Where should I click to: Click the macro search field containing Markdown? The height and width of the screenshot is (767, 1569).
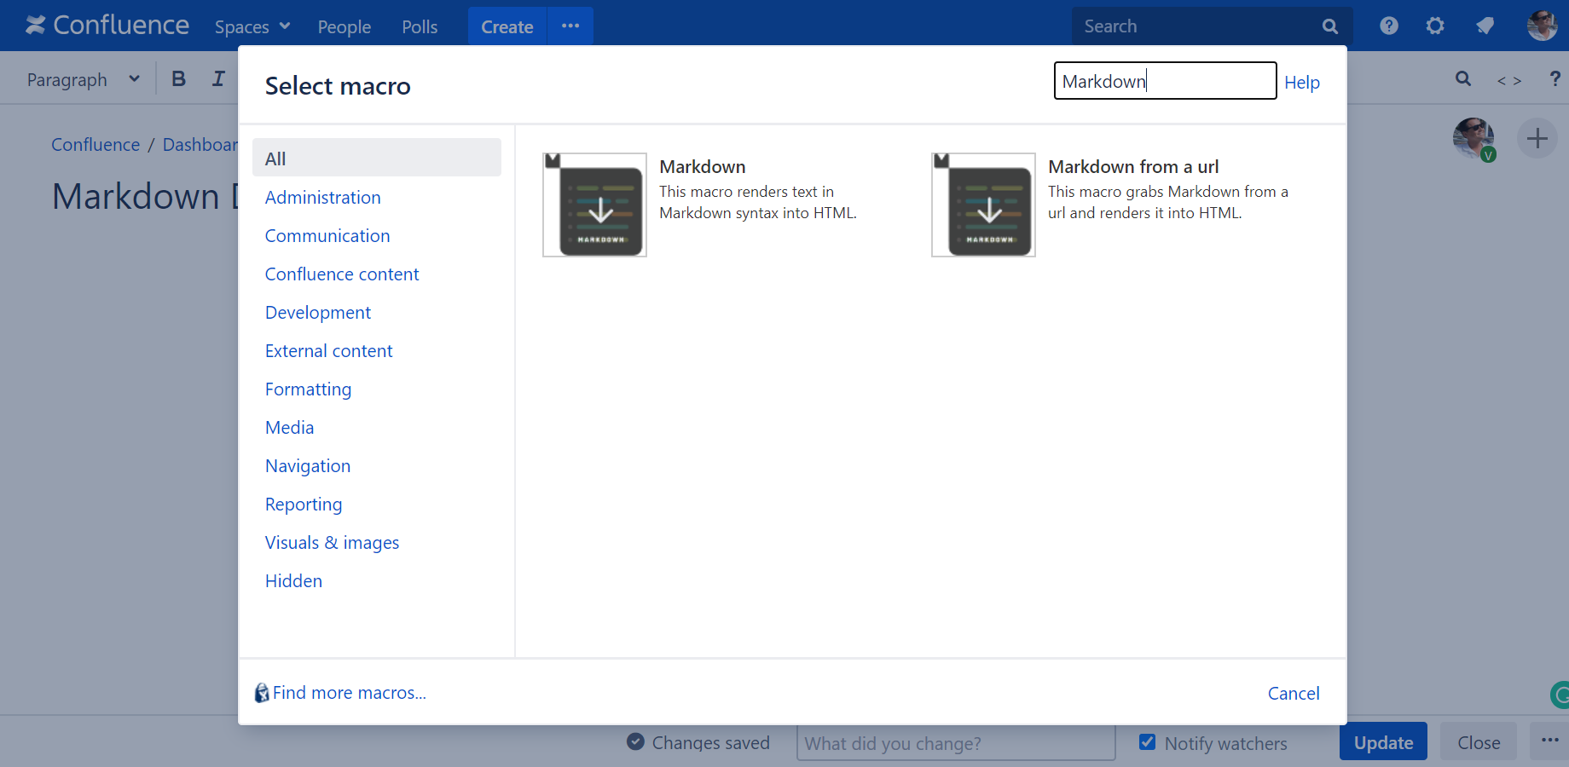click(x=1165, y=81)
